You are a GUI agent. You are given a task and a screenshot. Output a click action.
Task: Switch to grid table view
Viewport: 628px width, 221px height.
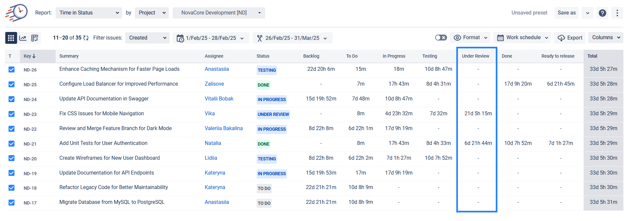pos(11,38)
